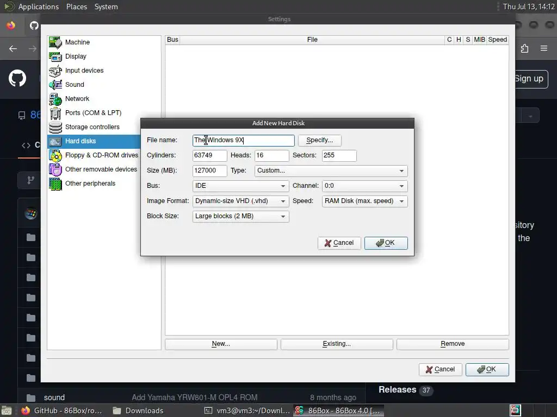Switch to vm3 terminal taskbar window

(247, 410)
